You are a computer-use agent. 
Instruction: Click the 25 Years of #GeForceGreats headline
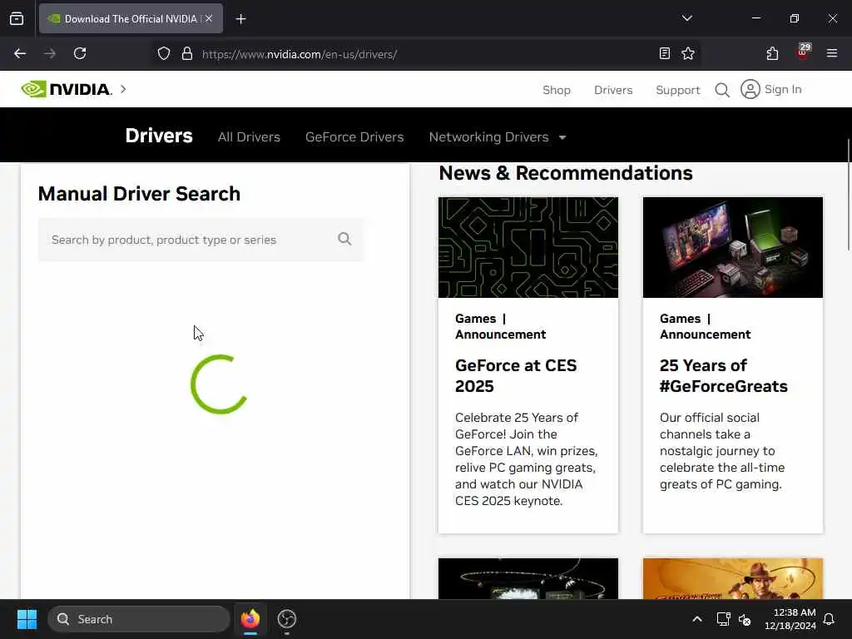(x=723, y=375)
